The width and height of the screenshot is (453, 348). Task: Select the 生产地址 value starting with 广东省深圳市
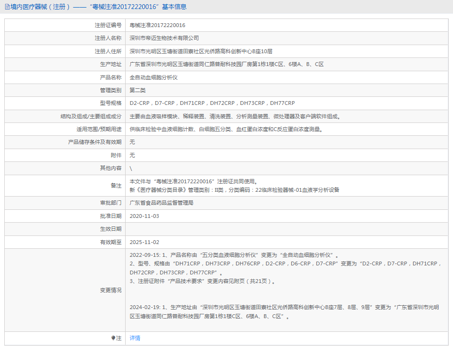226,64
